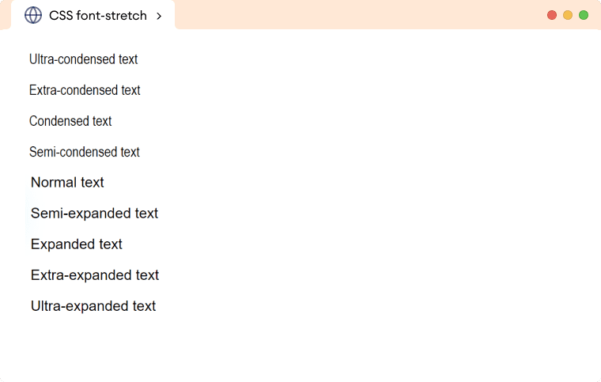
Task: Select the Ultra-expanded text line
Action: click(93, 306)
